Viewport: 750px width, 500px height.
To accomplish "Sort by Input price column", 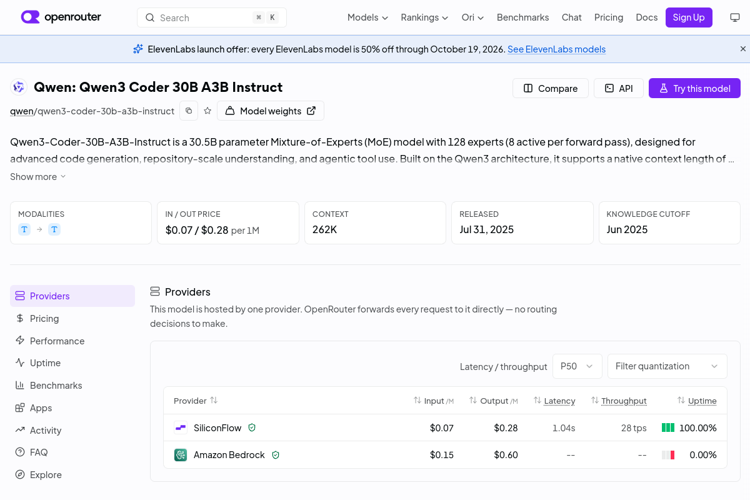I will tap(434, 401).
